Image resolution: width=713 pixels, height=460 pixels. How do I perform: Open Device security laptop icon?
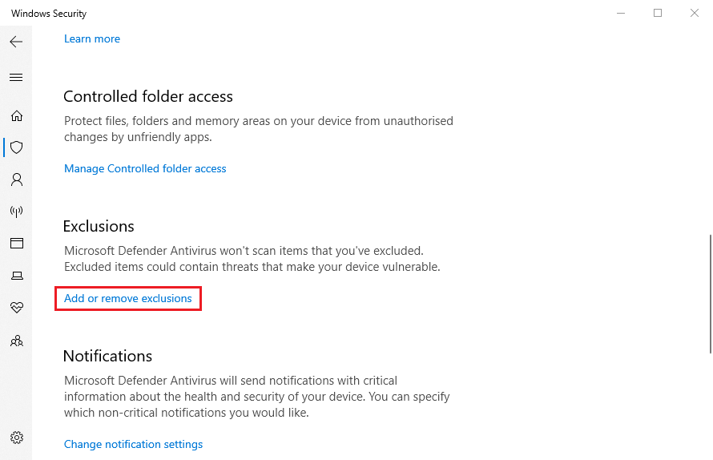17,275
